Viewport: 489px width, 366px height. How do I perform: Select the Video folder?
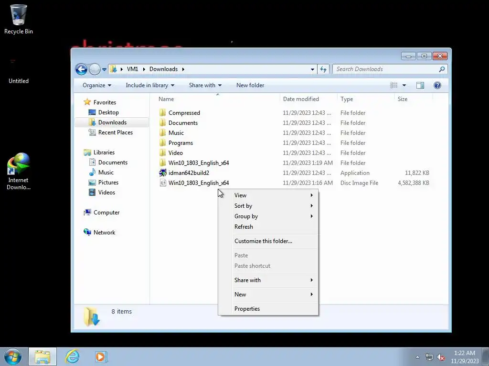(x=175, y=153)
